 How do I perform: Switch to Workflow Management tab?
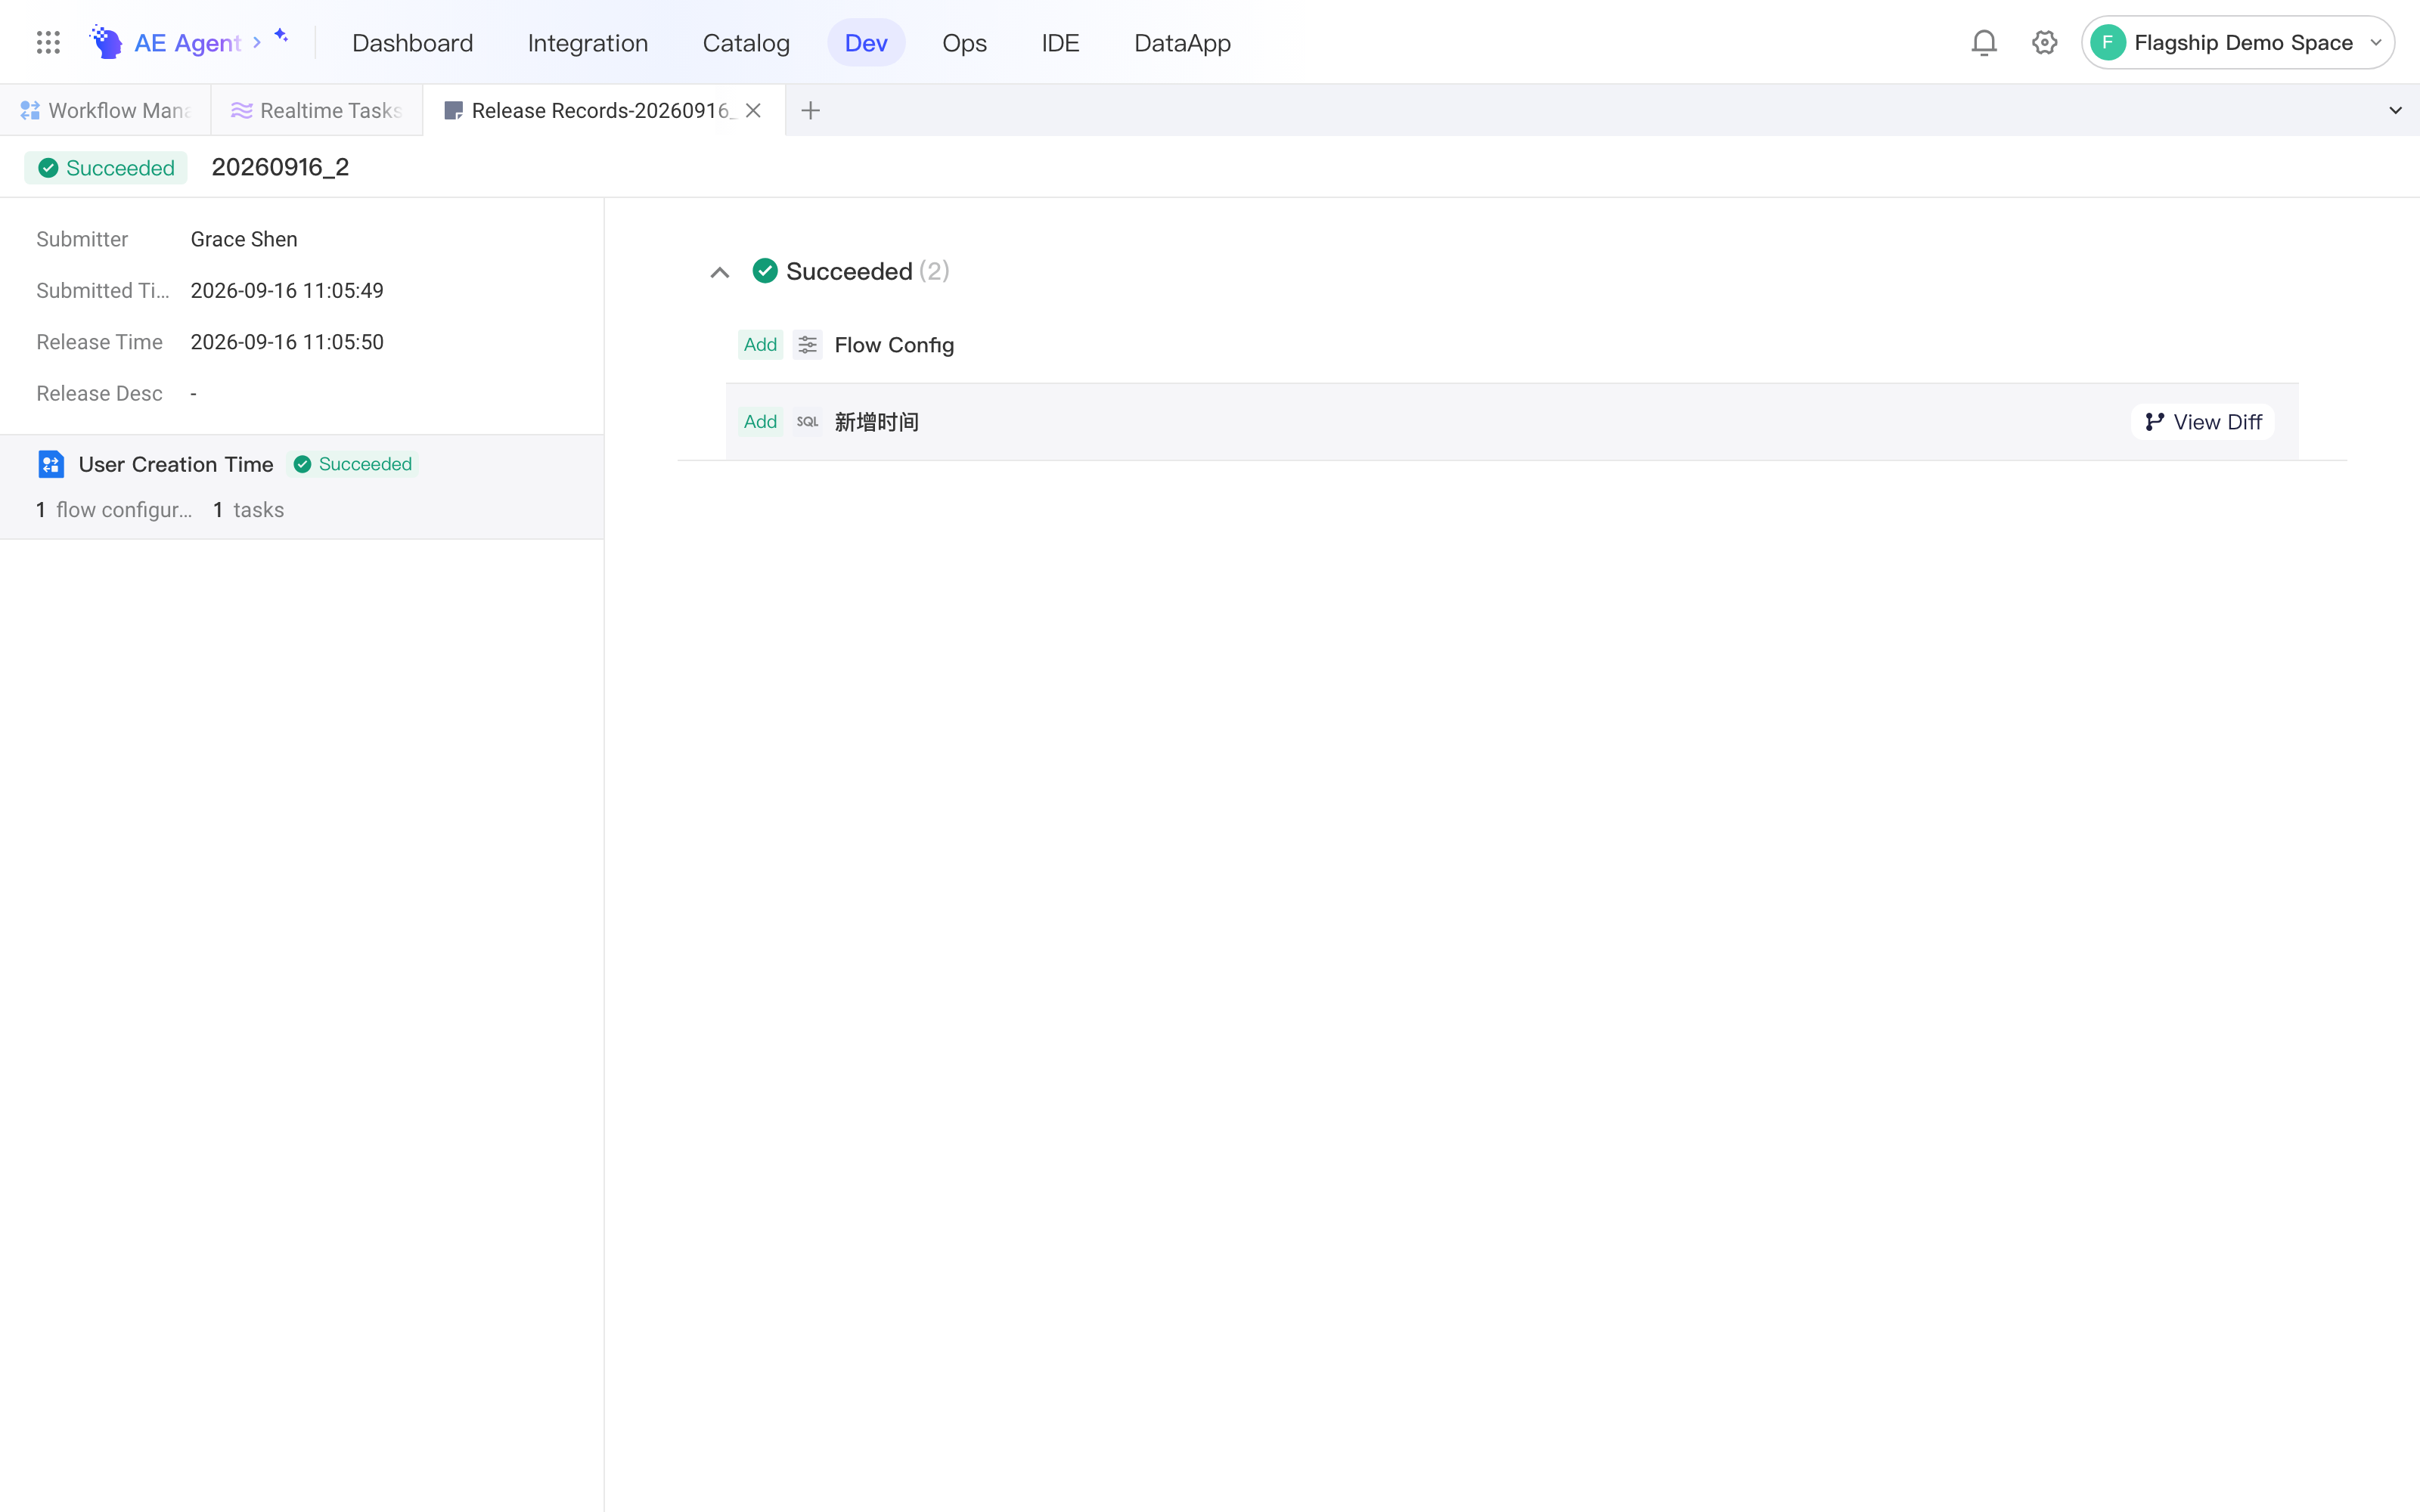tap(105, 110)
